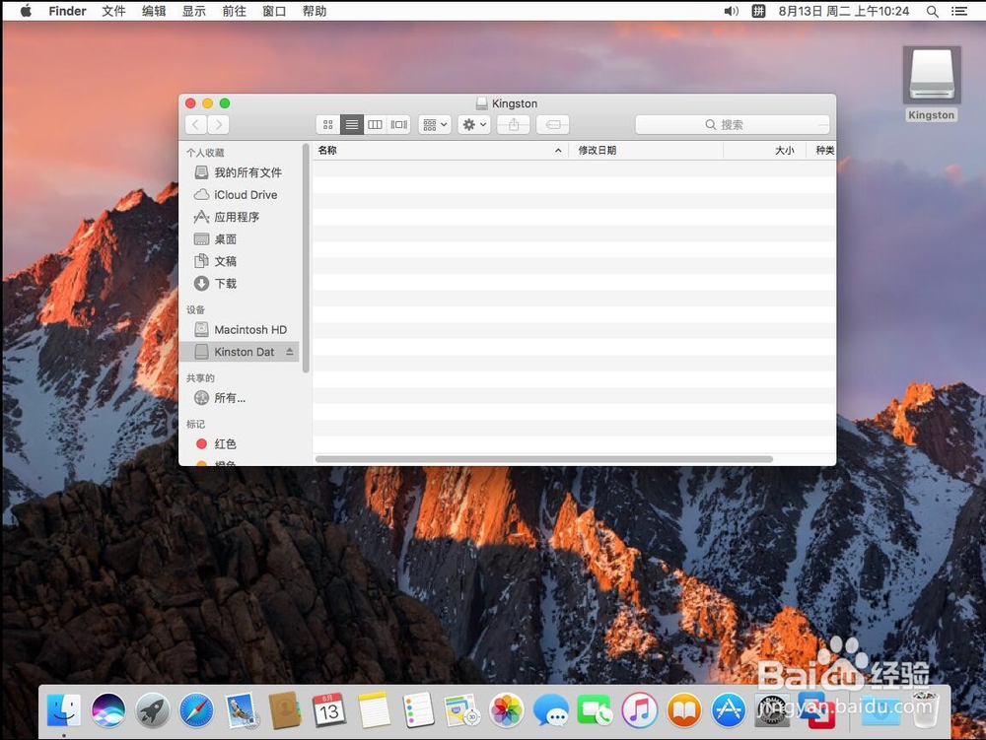Open Reminders from the Dock
This screenshot has height=740, width=986.
418,710
